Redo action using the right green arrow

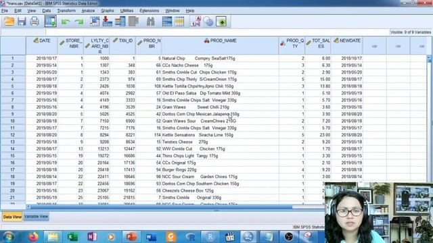79,22
